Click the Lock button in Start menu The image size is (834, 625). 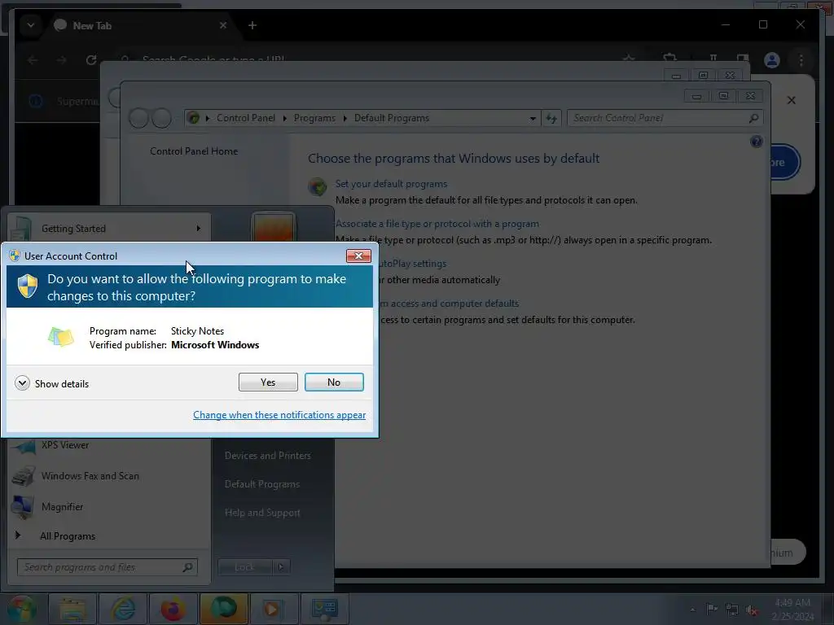coord(244,567)
